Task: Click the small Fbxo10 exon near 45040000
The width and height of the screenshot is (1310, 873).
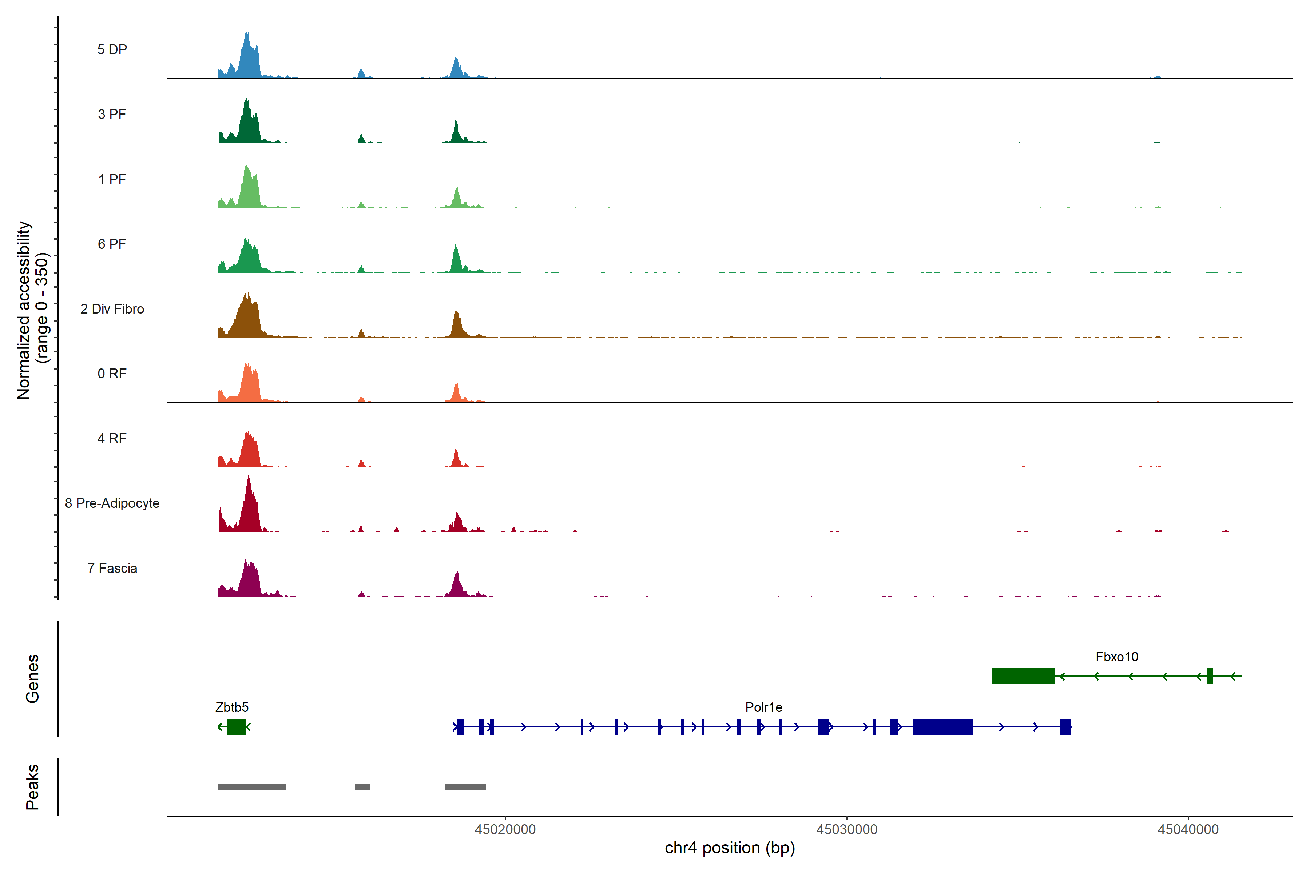Action: (1209, 676)
